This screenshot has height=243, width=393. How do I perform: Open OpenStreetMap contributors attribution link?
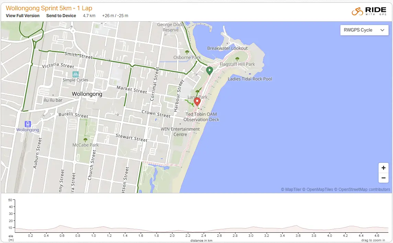click(x=362, y=189)
